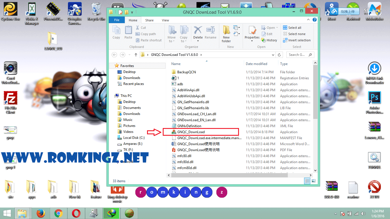Open Recent places in Favorites
This screenshot has width=390, height=219.
(133, 84)
